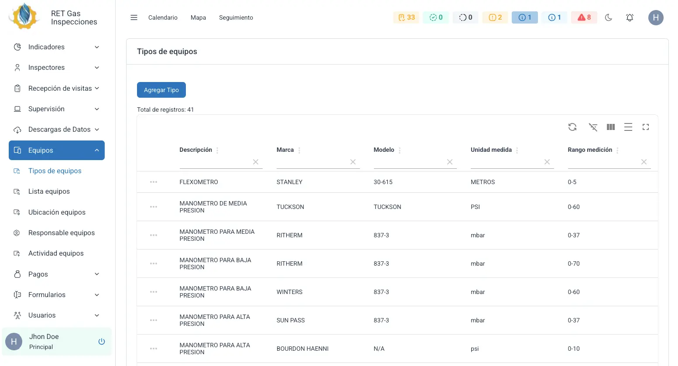Expand Recepción de visitas menu
This screenshot has height=366, width=678.
tap(57, 89)
